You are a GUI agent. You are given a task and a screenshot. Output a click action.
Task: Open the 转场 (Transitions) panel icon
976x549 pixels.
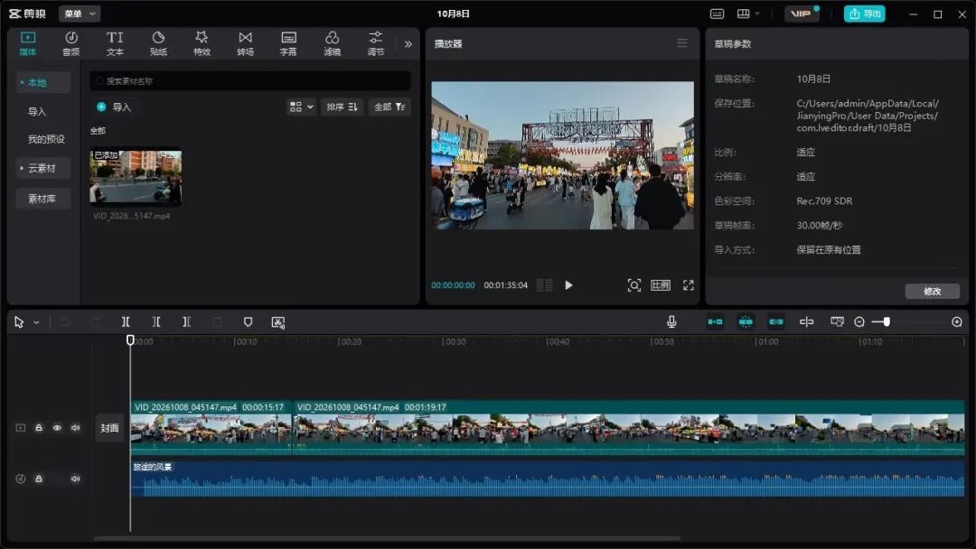coord(245,43)
